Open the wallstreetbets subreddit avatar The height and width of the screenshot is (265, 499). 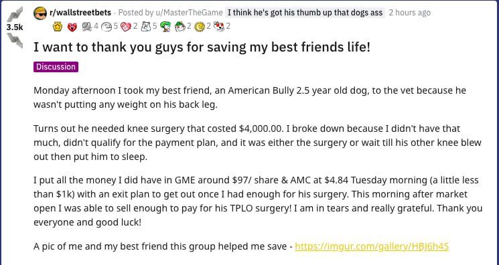[40, 13]
